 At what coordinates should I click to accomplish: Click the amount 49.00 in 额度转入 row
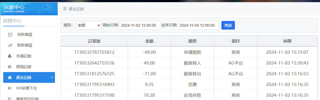click(x=149, y=63)
